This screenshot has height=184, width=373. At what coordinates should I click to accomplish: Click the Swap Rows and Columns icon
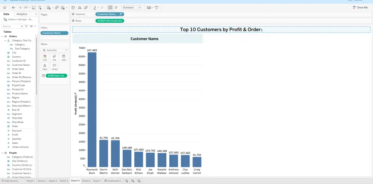73,7
